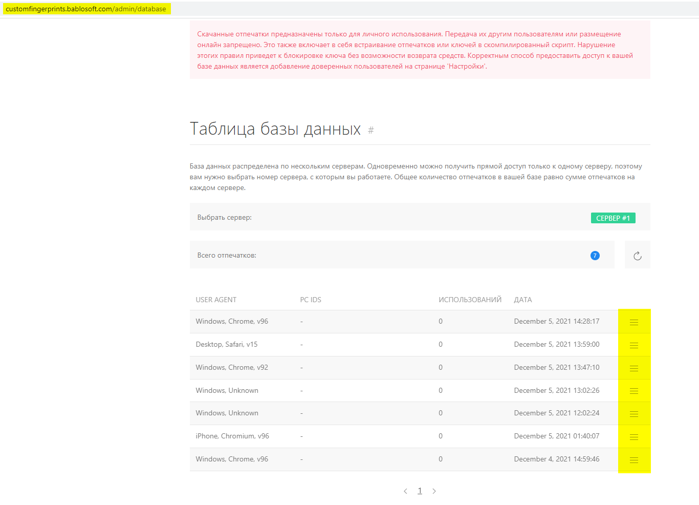699x505 pixels.
Task: Click the ИСПОЛЬЗОВАНИЙ column header
Action: (470, 300)
